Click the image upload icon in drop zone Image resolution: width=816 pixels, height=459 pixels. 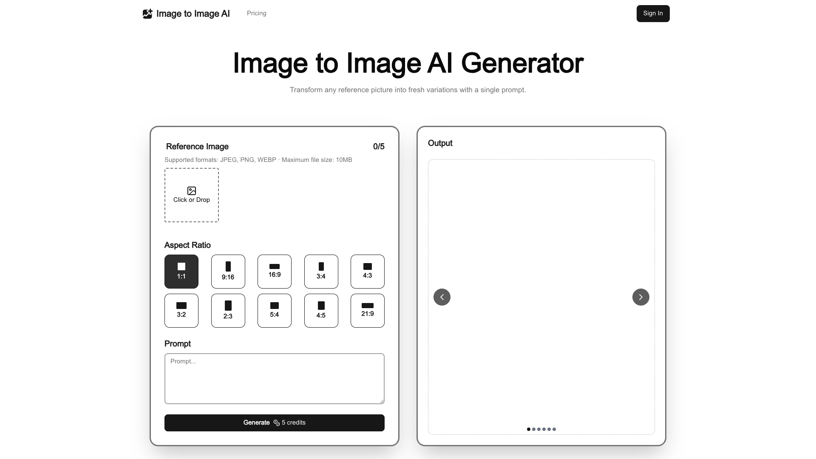point(191,191)
